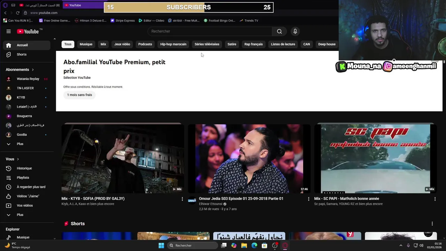446x251 pixels.
Task: Reload the page in browser toolbar
Action: (x=18, y=13)
